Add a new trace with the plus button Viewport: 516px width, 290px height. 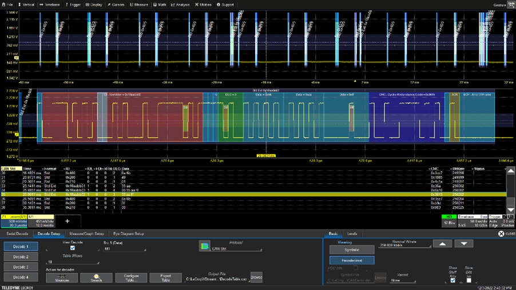point(67,220)
